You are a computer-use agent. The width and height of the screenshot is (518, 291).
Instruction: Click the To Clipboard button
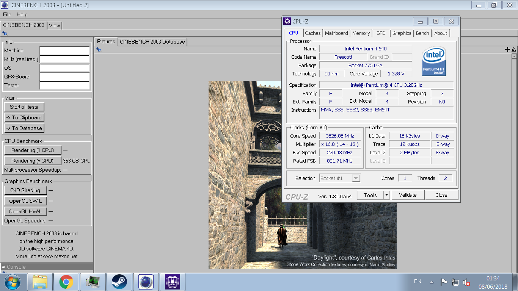coord(24,117)
